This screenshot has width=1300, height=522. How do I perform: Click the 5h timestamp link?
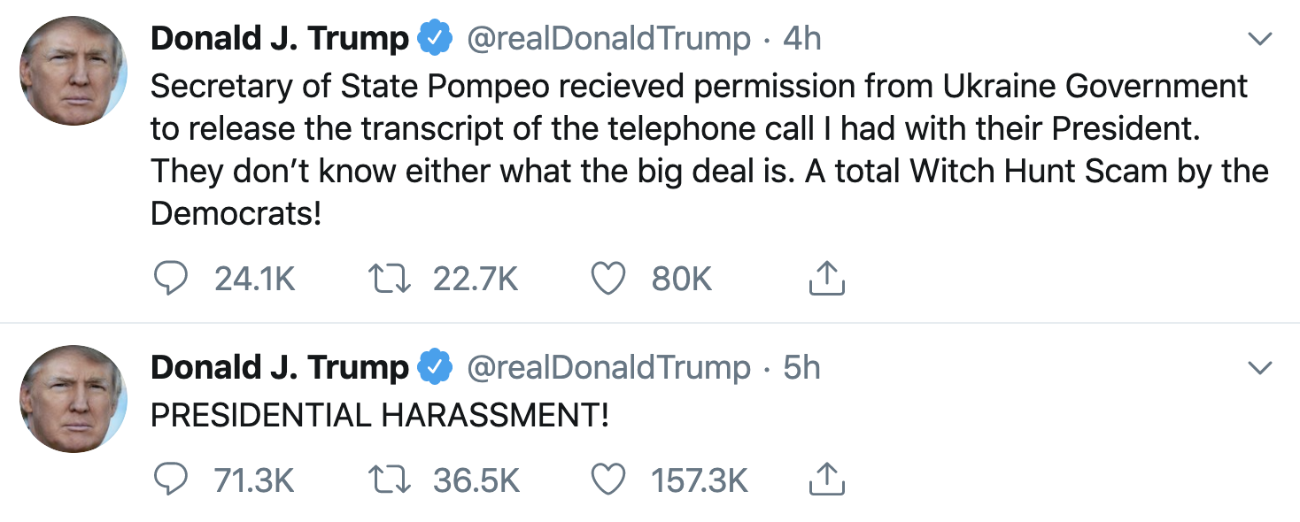pos(802,367)
